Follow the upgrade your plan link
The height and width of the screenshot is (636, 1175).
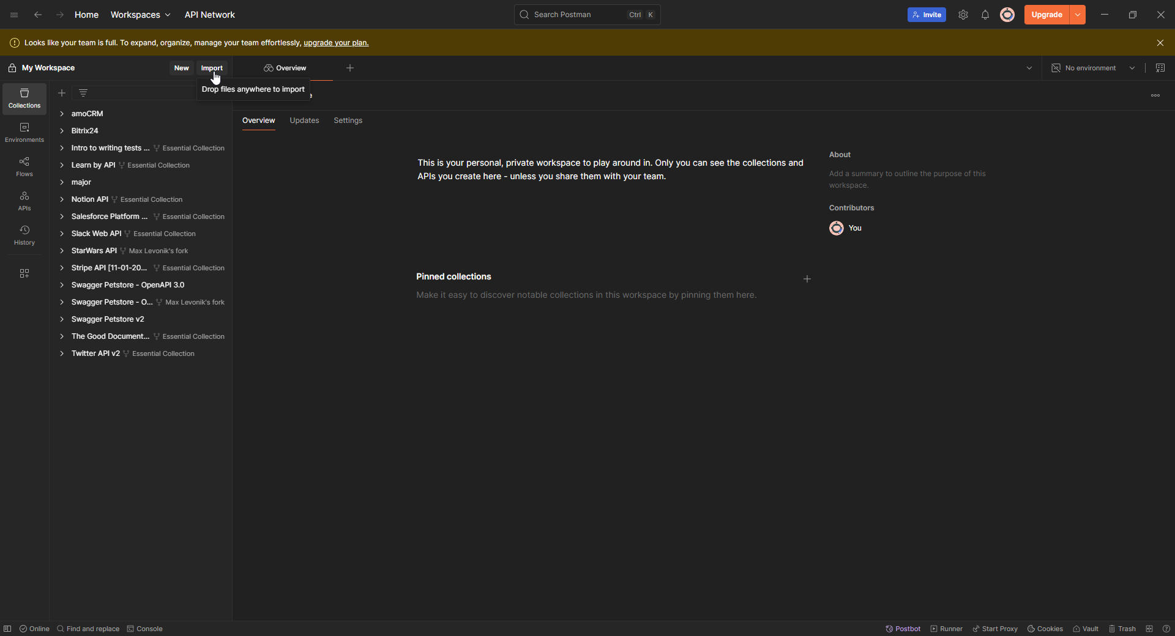pos(336,43)
